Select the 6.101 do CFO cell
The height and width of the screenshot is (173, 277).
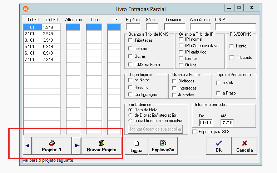coord(33,53)
